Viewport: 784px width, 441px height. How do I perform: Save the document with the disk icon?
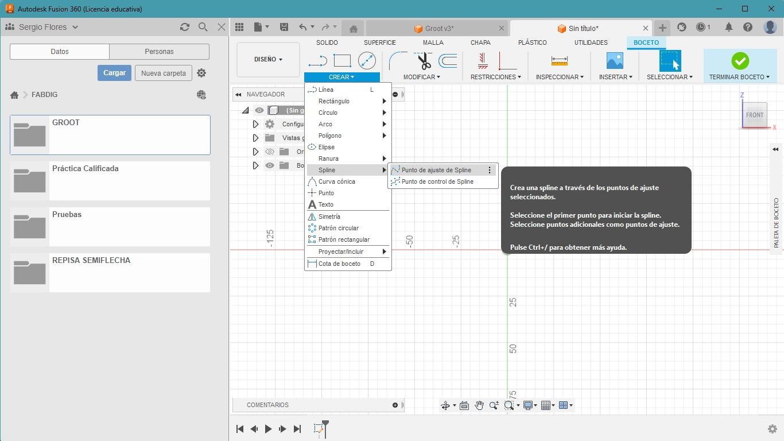pos(284,27)
